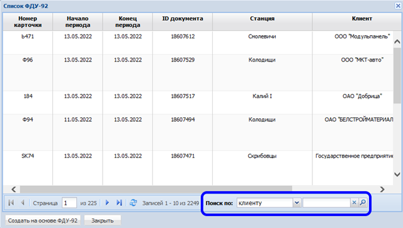Viewport: 403px width, 228px height.
Task: Click 'Создать на основе ФДУ-92' button
Action: pyautogui.click(x=43, y=220)
